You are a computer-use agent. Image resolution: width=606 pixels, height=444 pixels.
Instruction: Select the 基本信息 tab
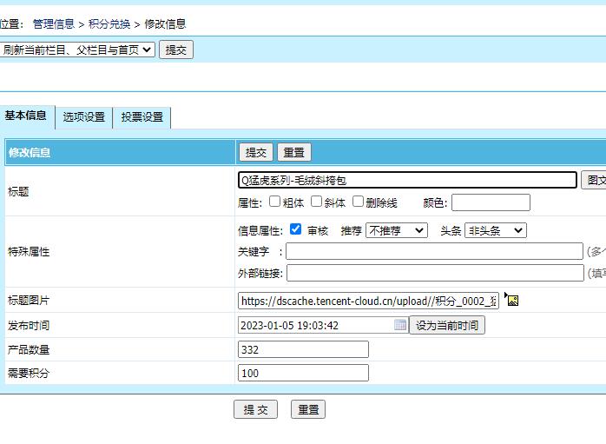26,116
